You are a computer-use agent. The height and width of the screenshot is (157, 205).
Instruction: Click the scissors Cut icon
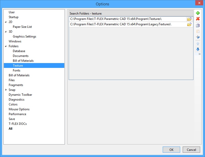point(198,37)
